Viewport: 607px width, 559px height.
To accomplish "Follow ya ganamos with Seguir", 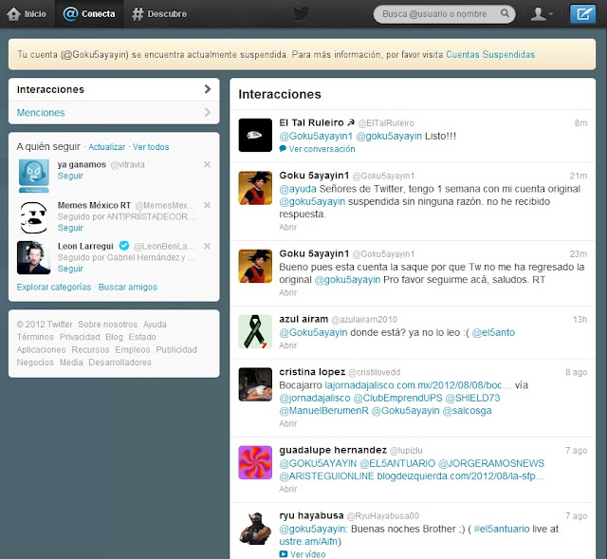I will point(70,176).
